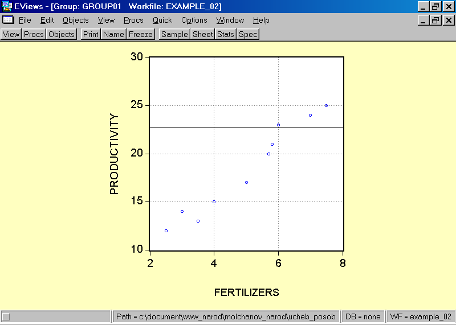This screenshot has height=325, width=456.
Task: Click the Name toolbar button
Action: pos(113,34)
